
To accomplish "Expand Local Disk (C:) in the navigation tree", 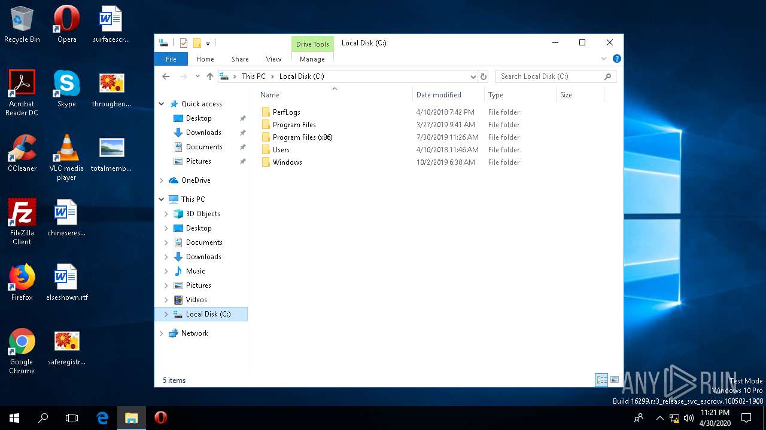I will pos(166,314).
